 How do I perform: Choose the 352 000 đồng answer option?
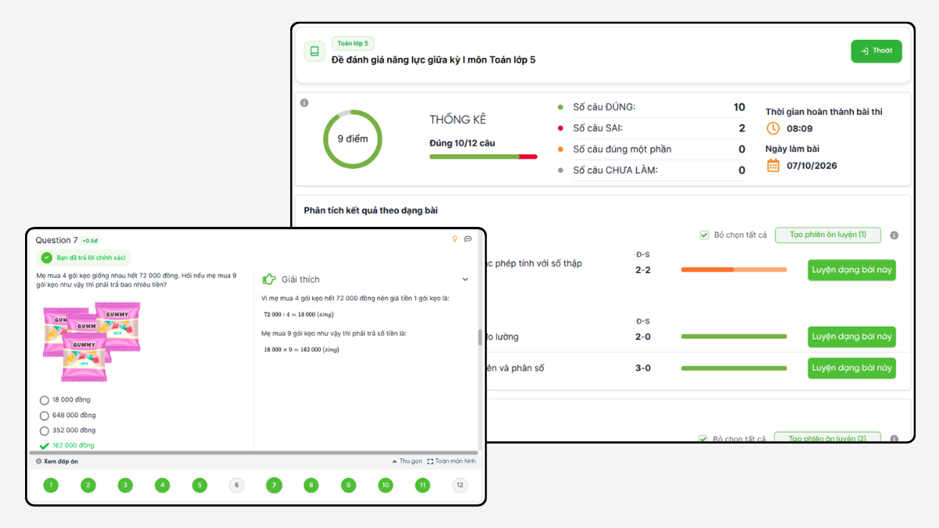(44, 430)
